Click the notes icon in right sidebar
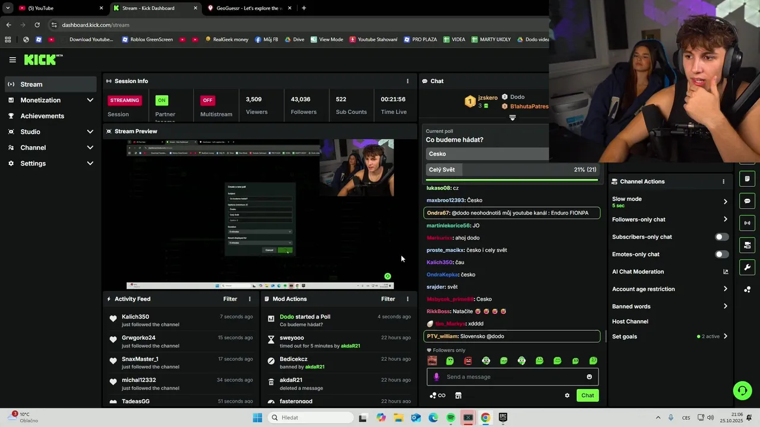The width and height of the screenshot is (760, 427). tap(747, 179)
